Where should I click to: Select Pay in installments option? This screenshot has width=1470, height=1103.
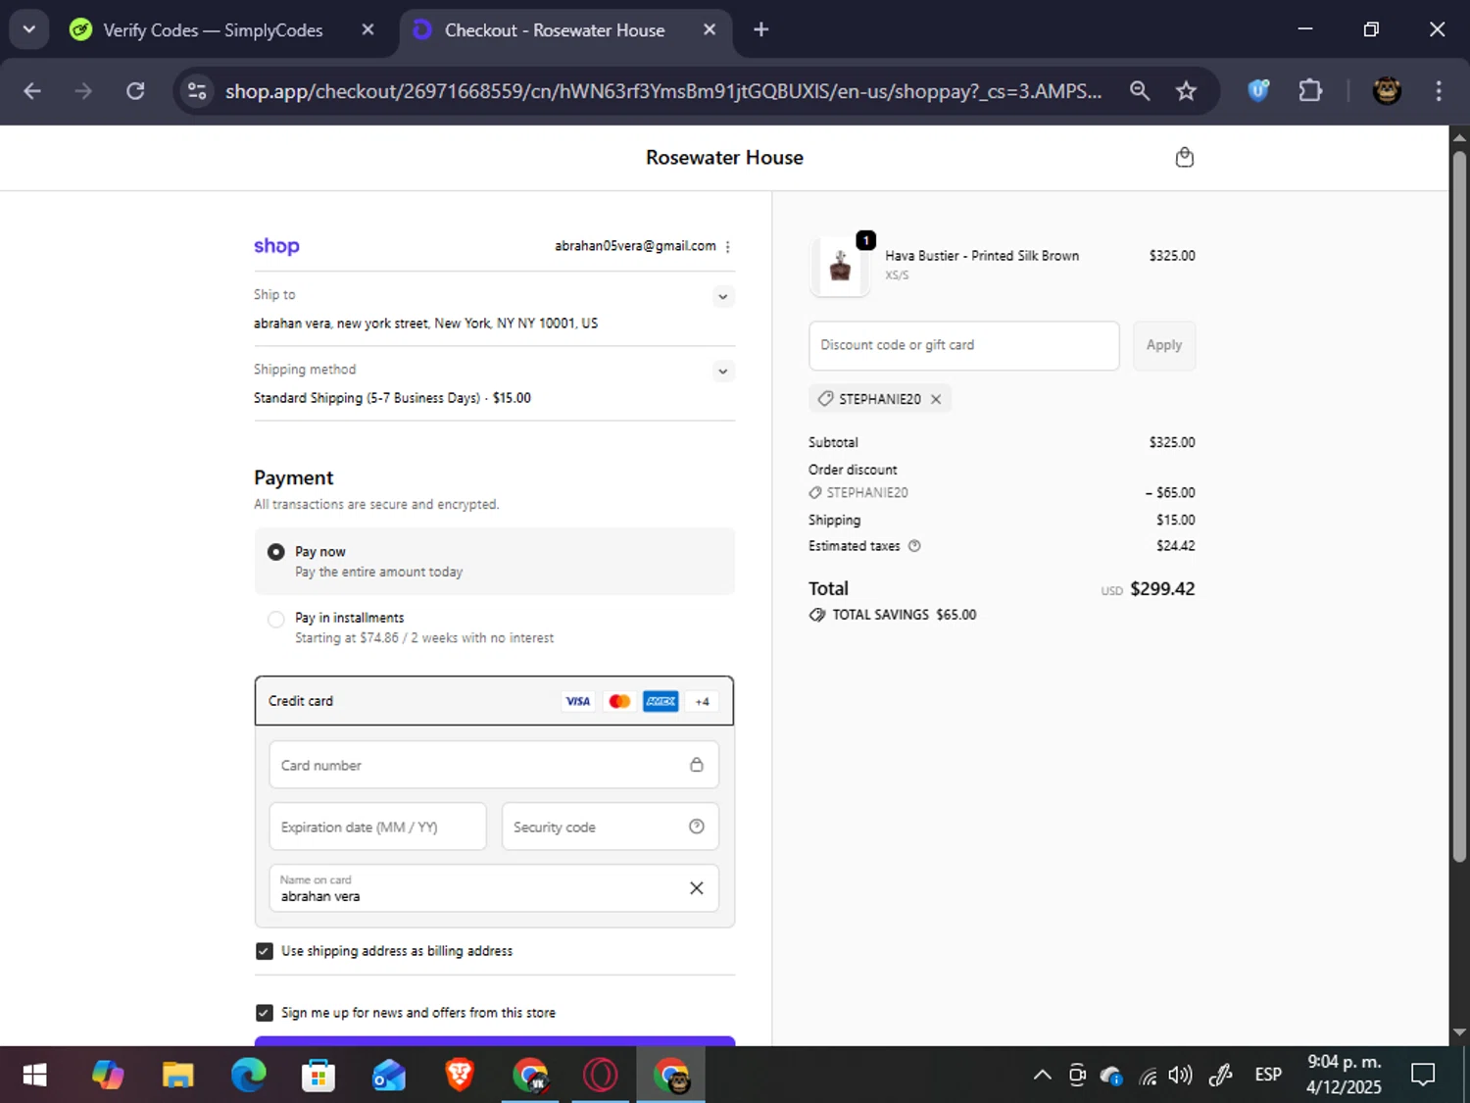pyautogui.click(x=276, y=619)
